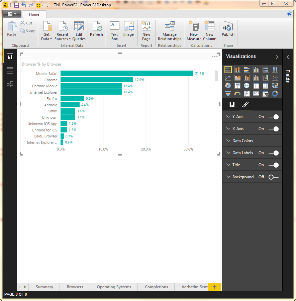Turn on the Background toggle
The width and height of the screenshot is (296, 301).
(x=274, y=177)
